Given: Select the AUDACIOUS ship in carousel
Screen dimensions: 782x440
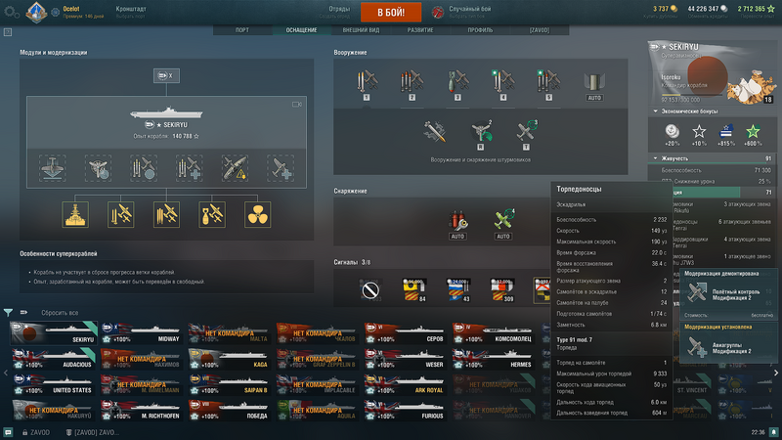Looking at the screenshot, I should [x=53, y=359].
